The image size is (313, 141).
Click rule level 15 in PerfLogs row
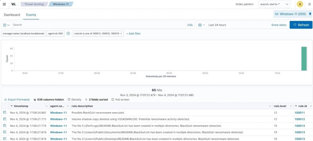[275, 126]
